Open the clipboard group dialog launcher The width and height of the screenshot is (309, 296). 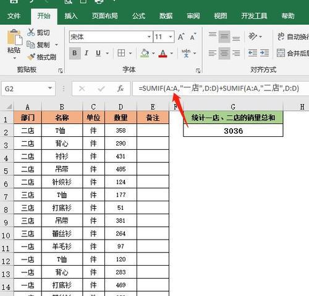pyautogui.click(x=61, y=71)
